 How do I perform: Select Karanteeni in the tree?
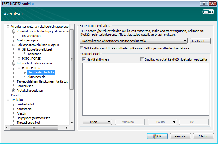click(24, 109)
